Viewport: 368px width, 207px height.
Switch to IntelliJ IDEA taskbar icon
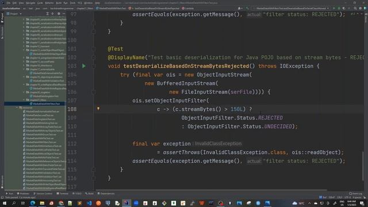[126, 203]
